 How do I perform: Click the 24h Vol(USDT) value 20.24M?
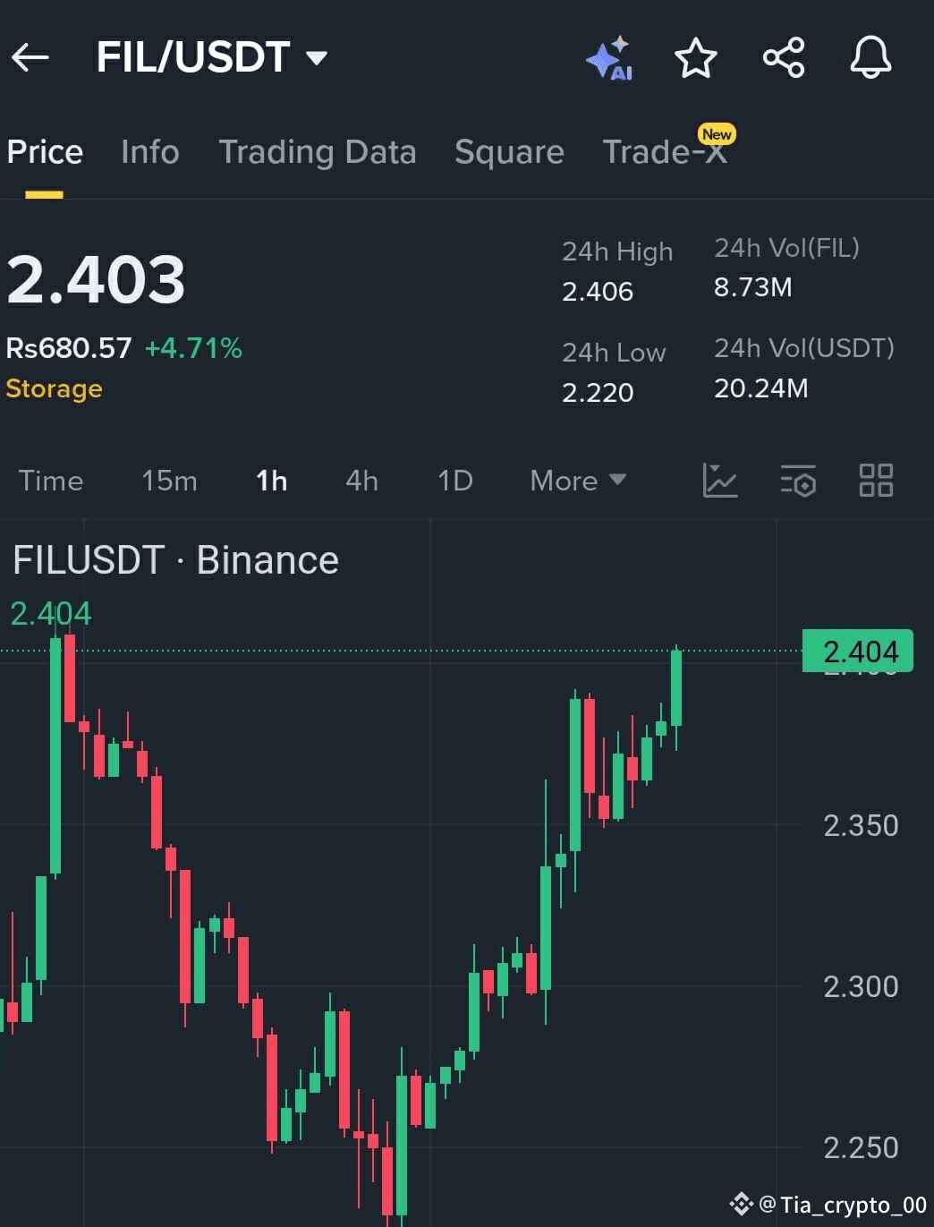click(761, 388)
